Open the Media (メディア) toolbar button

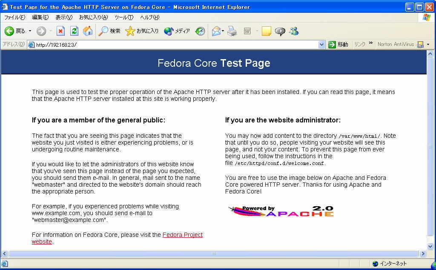click(x=177, y=31)
